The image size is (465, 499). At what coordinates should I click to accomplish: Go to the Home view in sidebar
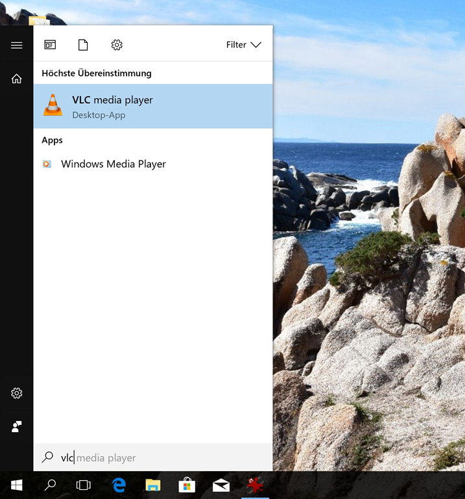pos(17,79)
